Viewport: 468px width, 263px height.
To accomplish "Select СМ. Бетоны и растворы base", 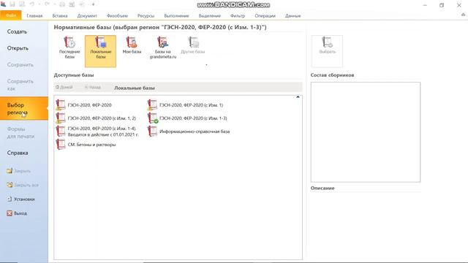I will (x=86, y=145).
